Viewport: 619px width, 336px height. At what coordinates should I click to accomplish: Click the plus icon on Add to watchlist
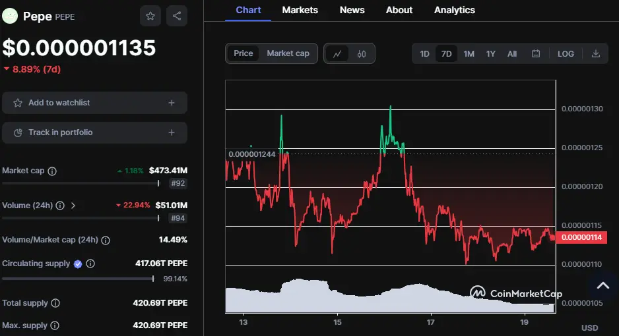pos(172,103)
